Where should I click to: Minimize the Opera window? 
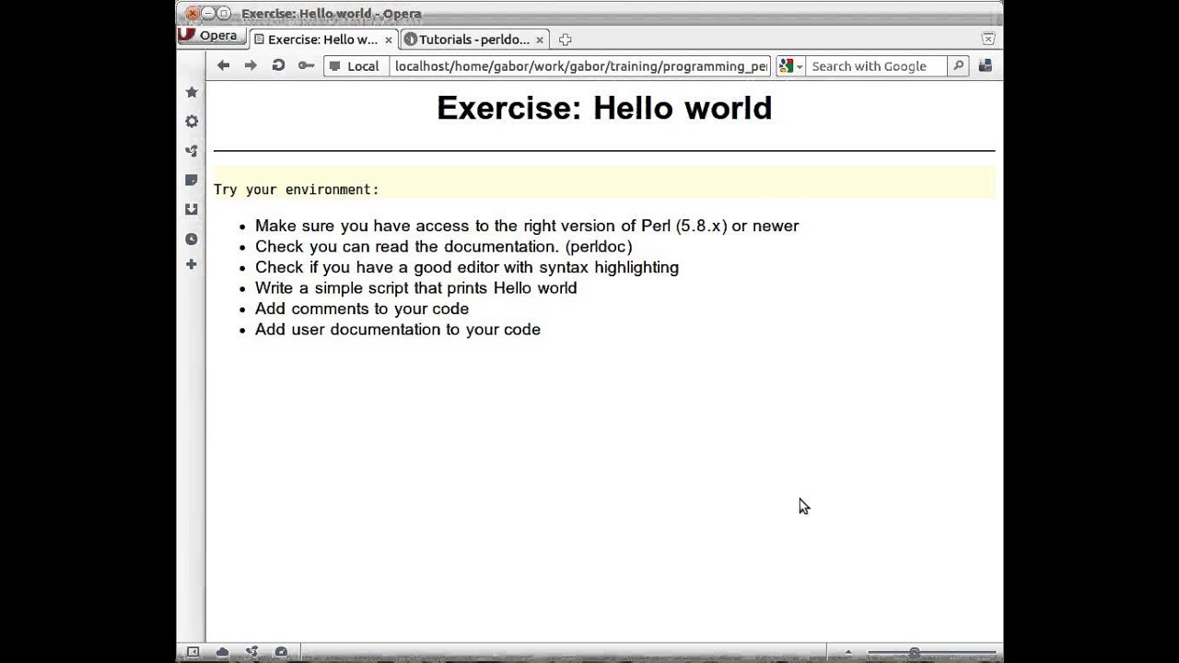point(208,14)
